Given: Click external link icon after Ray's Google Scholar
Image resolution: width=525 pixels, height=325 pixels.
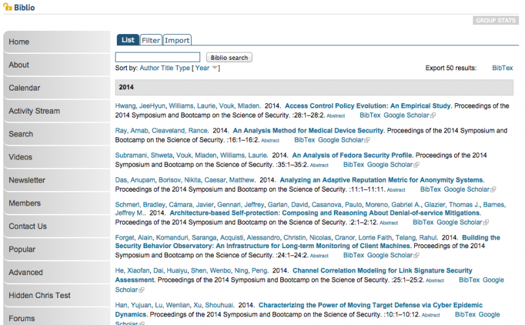Looking at the screenshot, I should pyautogui.click(x=367, y=141).
